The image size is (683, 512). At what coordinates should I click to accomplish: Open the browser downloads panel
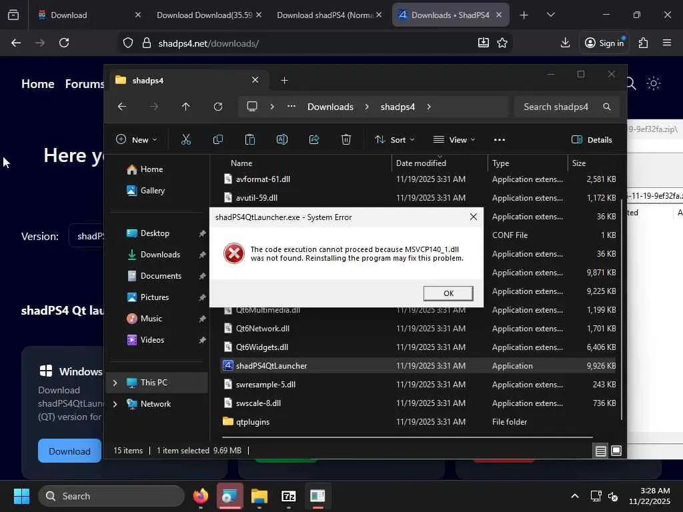pos(565,43)
